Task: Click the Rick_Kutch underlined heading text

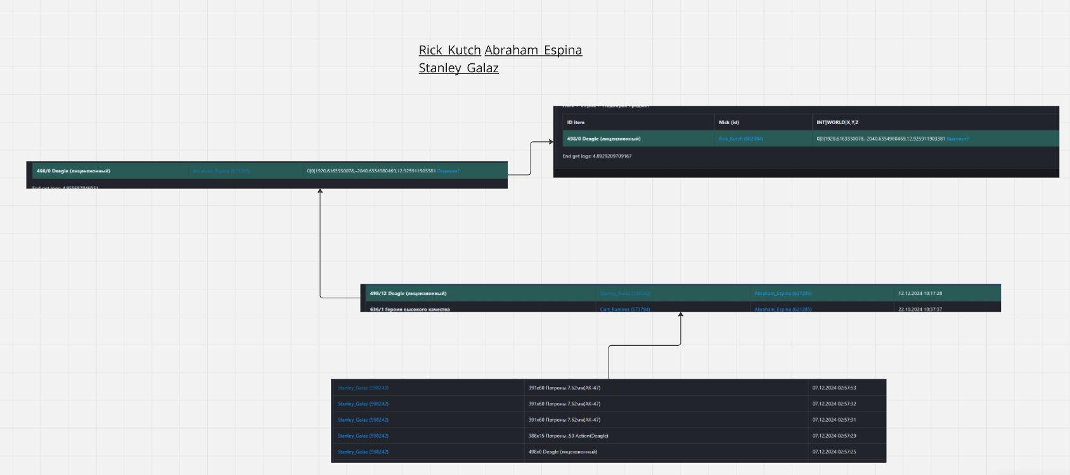Action: point(449,51)
